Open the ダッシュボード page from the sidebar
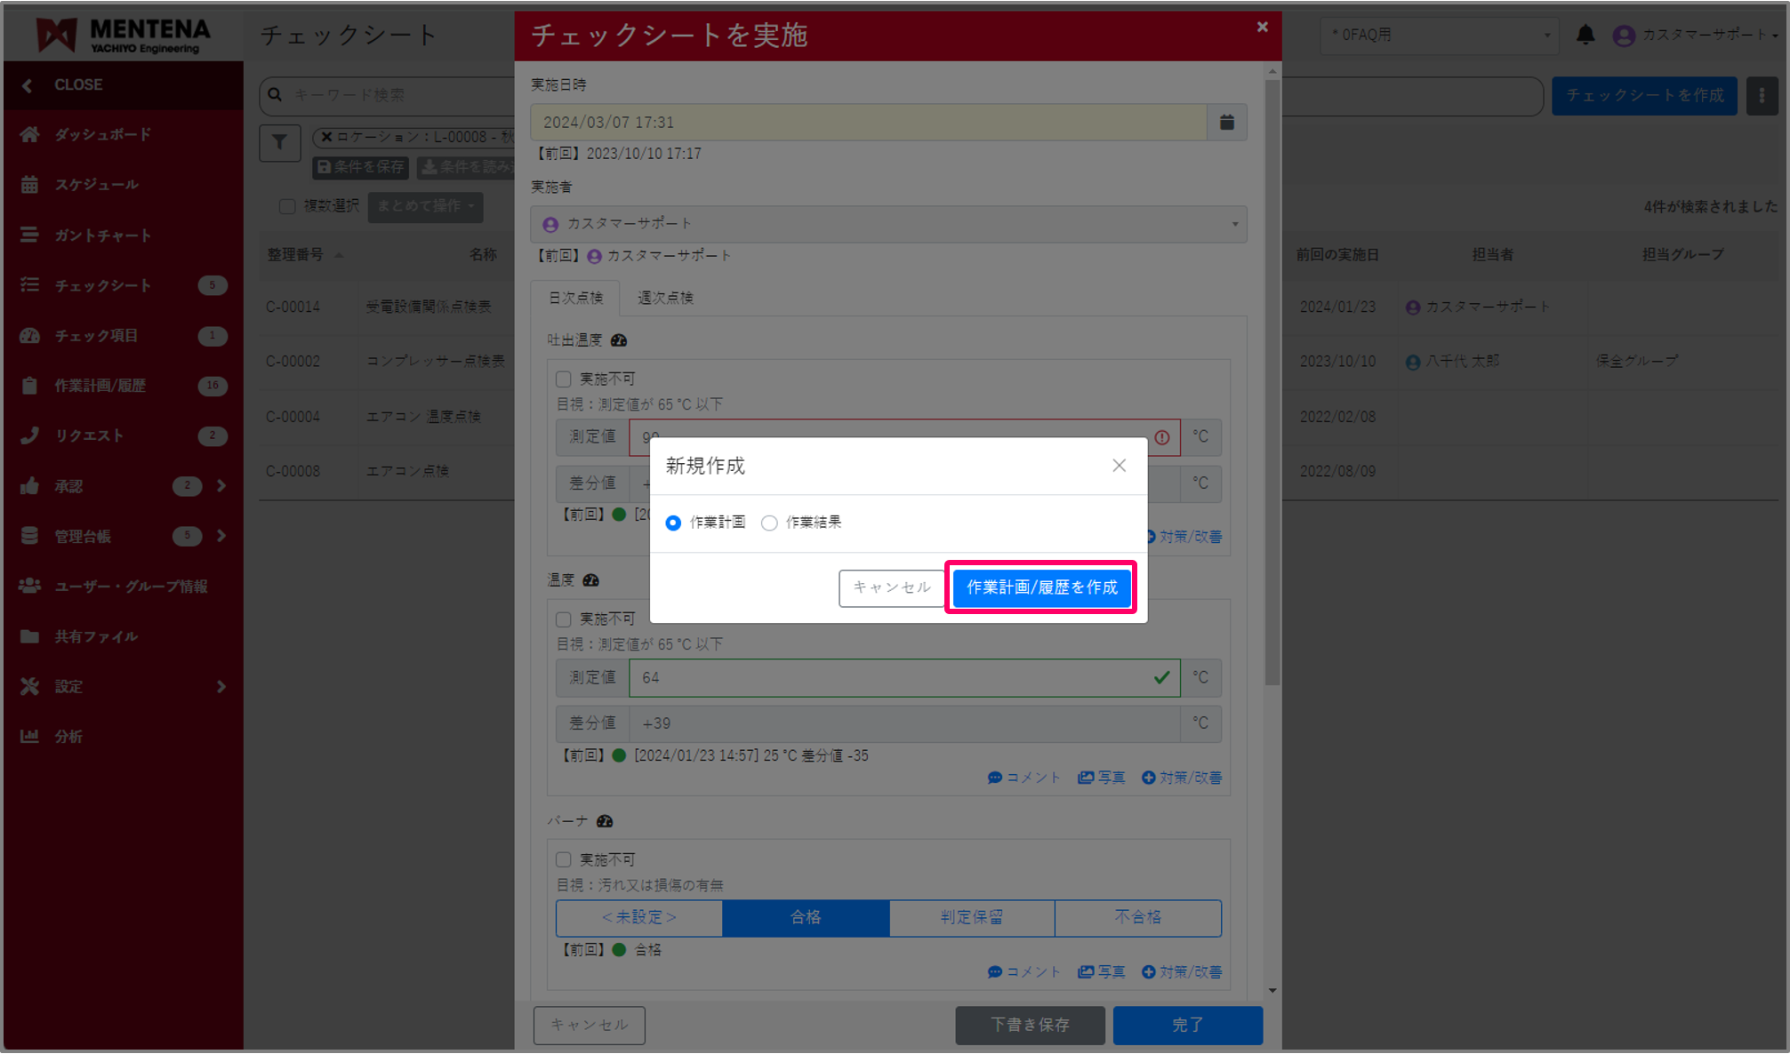Screen dimensions: 1790x1054 point(96,134)
